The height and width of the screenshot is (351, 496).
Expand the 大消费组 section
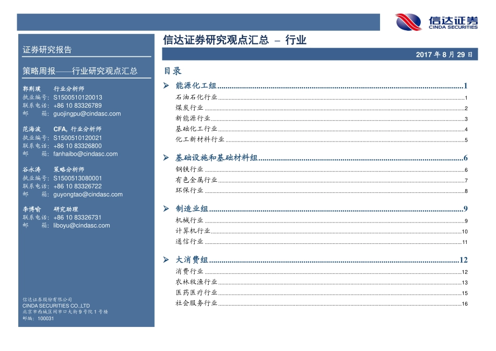pos(190,258)
